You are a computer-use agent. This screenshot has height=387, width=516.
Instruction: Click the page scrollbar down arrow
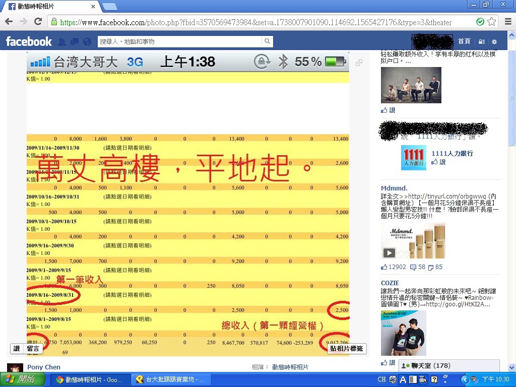[x=512, y=367]
